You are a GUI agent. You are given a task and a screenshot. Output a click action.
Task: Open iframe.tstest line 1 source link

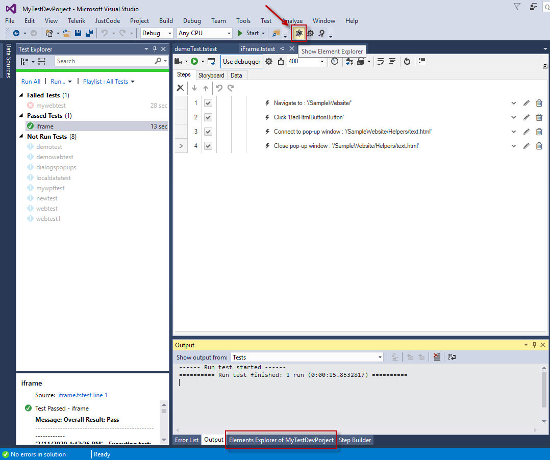point(83,395)
